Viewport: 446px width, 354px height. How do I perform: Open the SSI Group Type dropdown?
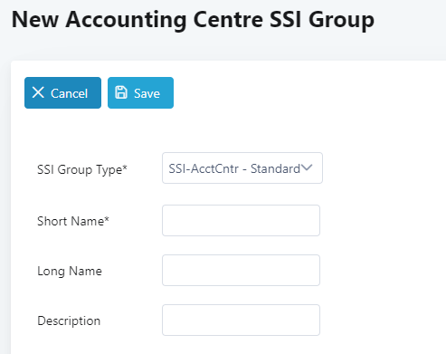(242, 168)
